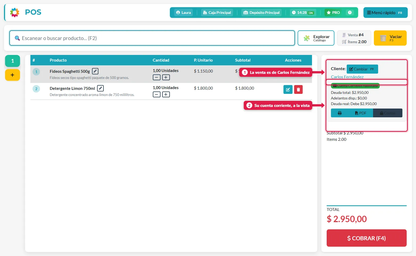
Task: Open Explorar Catálogo
Action: pyautogui.click(x=316, y=38)
